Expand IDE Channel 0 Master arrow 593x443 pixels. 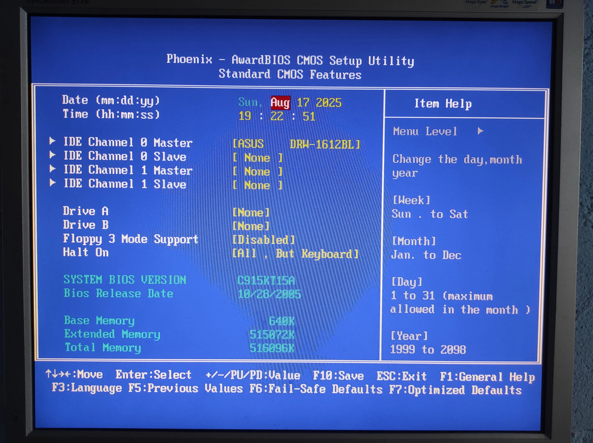(x=53, y=141)
